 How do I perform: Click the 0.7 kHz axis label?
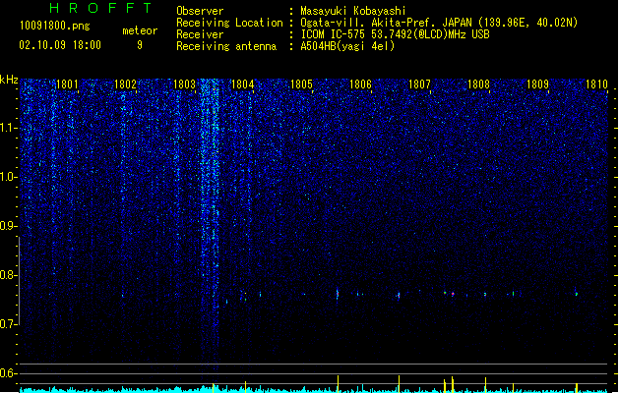coord(8,324)
